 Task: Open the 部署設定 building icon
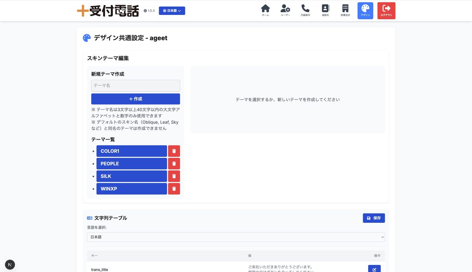(345, 11)
